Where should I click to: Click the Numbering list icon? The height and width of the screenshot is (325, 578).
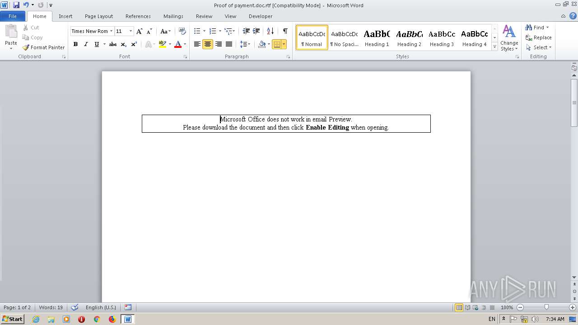point(213,31)
